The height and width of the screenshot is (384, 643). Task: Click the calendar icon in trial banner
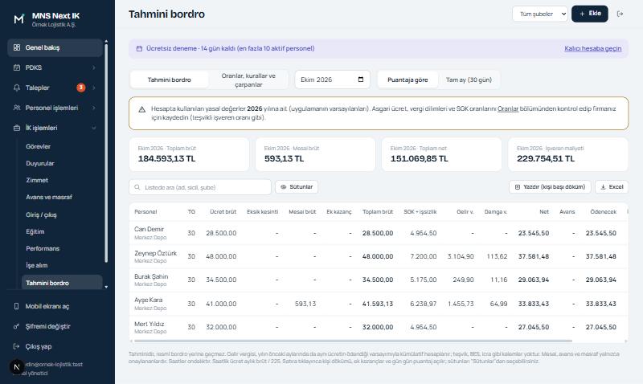[139, 48]
